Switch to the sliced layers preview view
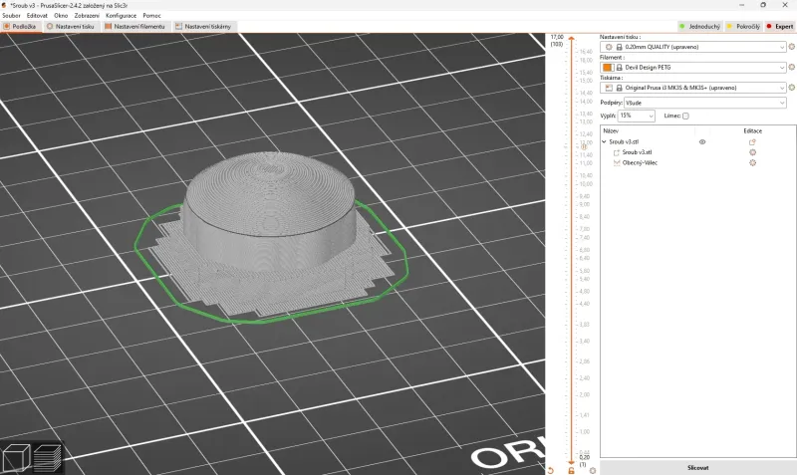 [48, 457]
